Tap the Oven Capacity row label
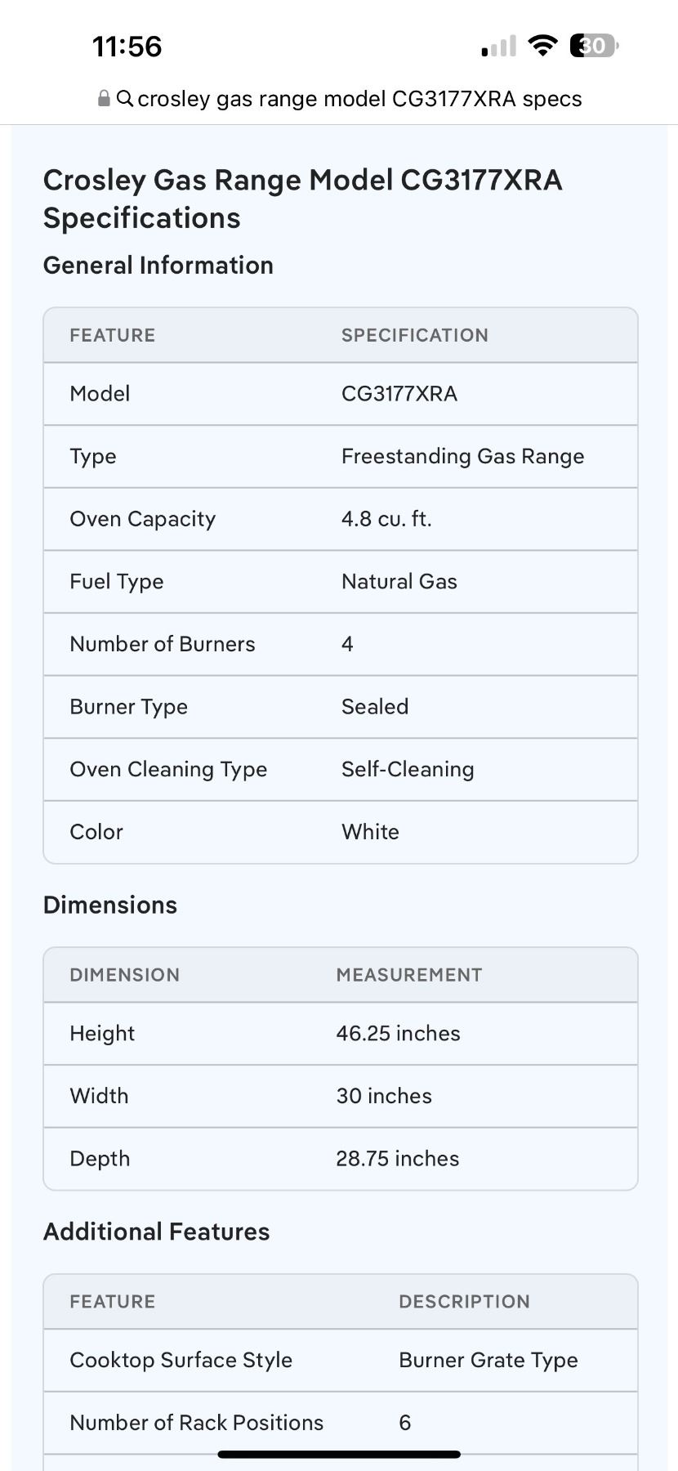The height and width of the screenshot is (1471, 678). tap(142, 520)
